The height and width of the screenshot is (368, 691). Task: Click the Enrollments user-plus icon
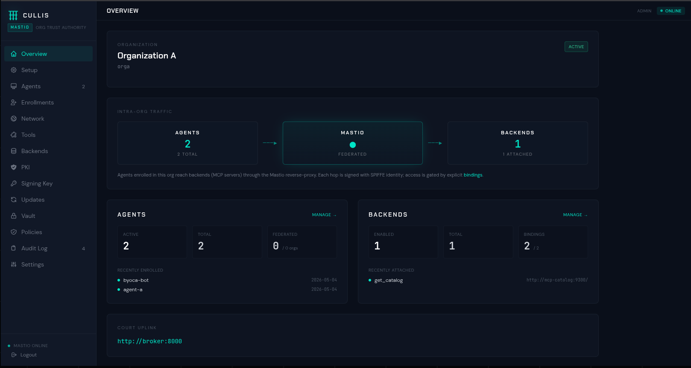[x=14, y=102]
